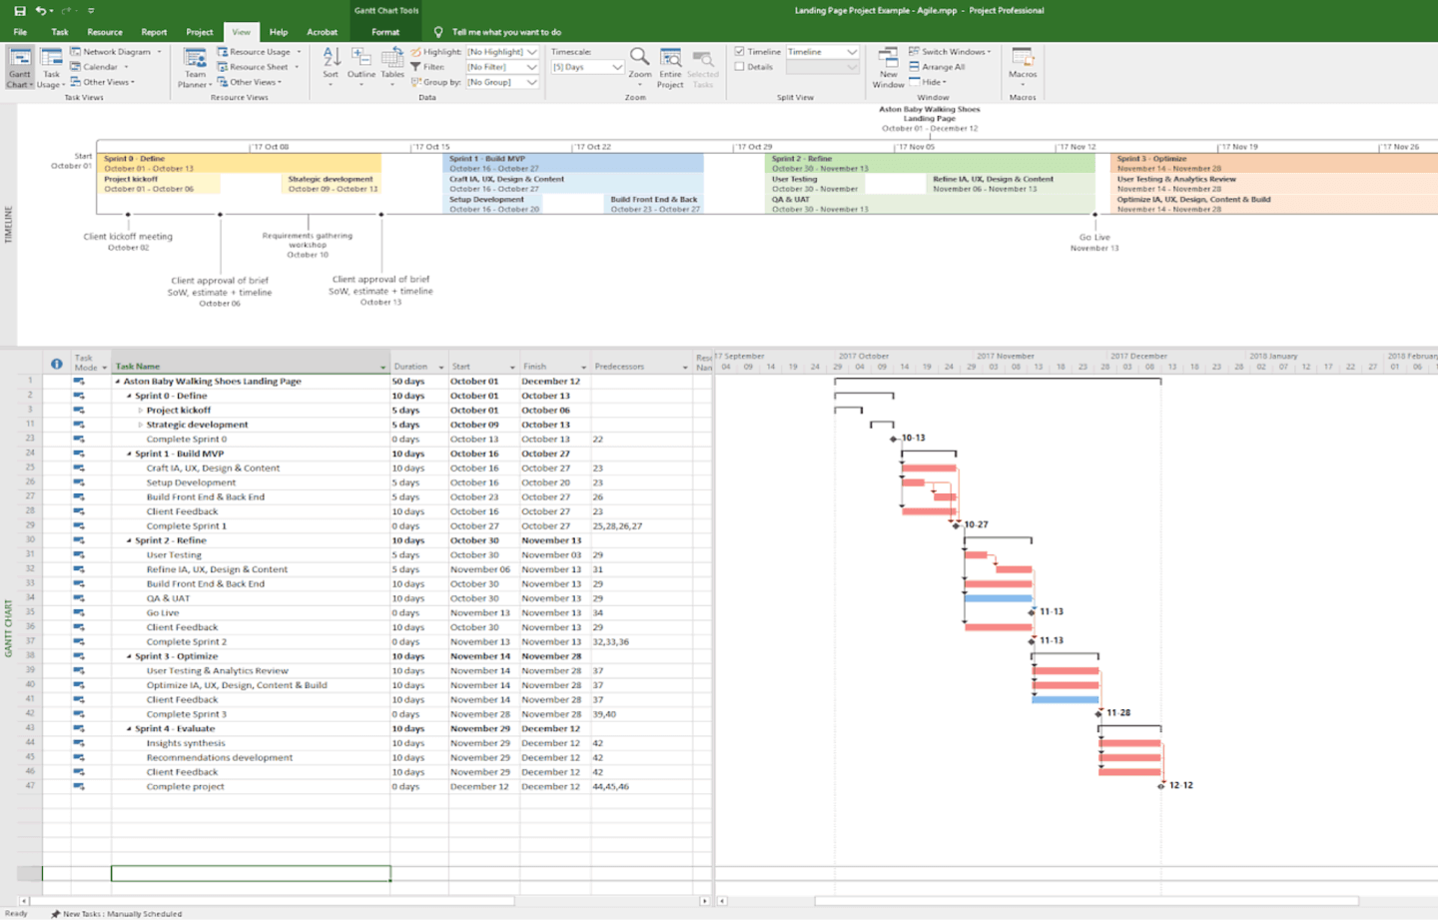Open the Task Usage view

click(x=51, y=67)
